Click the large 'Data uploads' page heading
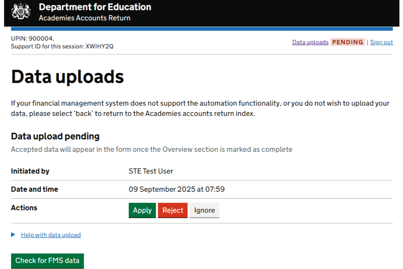 (x=68, y=77)
